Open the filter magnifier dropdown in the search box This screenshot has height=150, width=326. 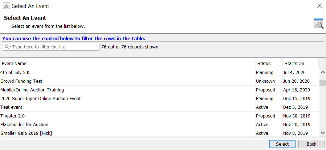(8, 47)
